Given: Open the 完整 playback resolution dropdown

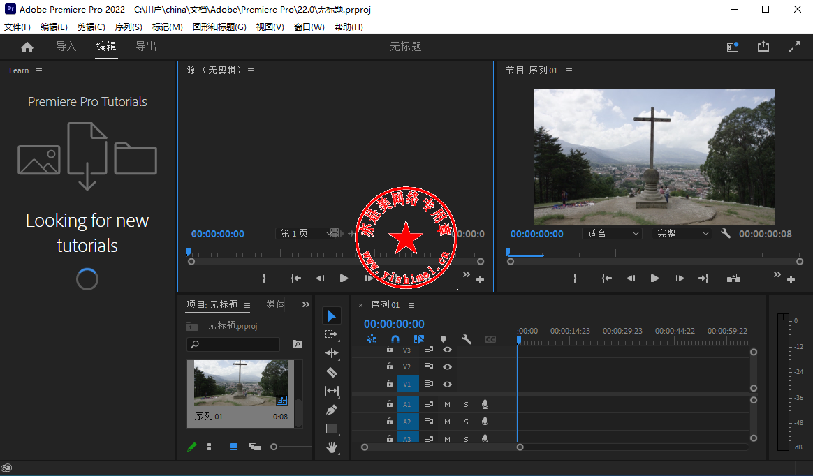Looking at the screenshot, I should 682,234.
